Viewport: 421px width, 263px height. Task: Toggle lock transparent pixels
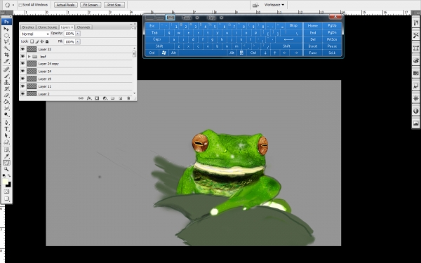click(x=32, y=41)
